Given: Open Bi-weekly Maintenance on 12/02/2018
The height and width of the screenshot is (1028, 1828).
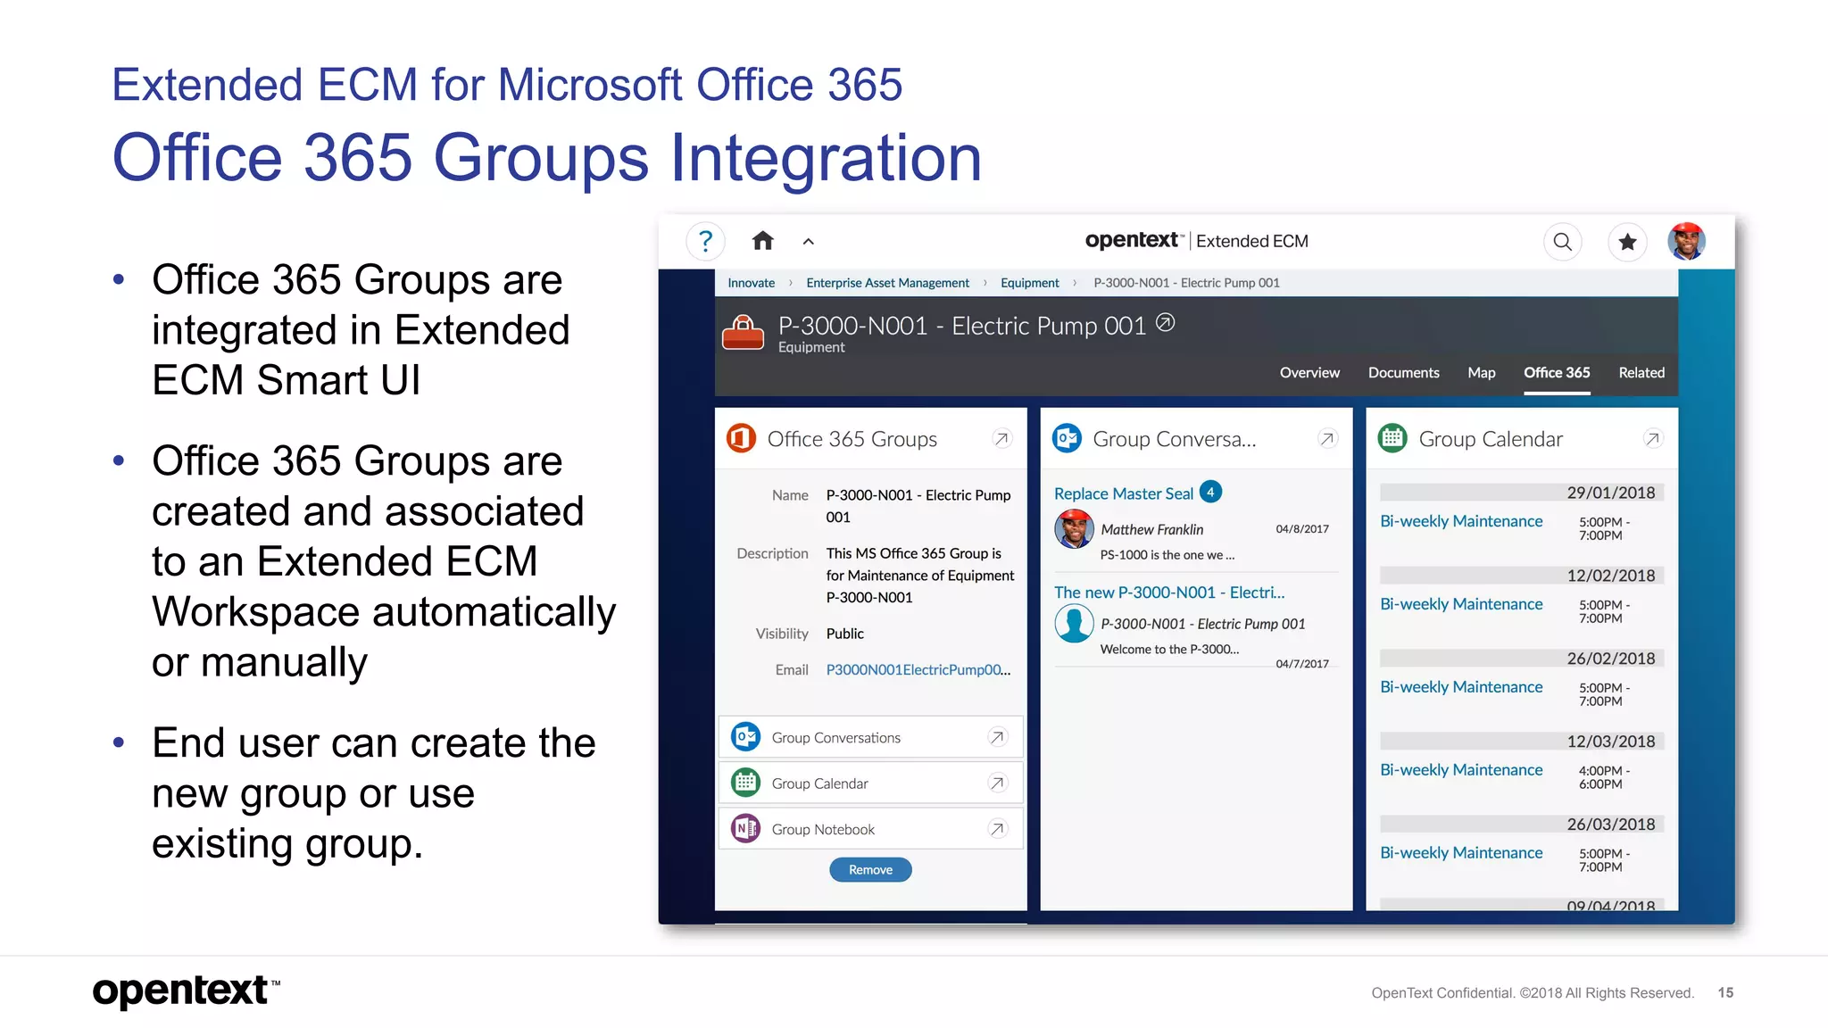Looking at the screenshot, I should (x=1461, y=604).
